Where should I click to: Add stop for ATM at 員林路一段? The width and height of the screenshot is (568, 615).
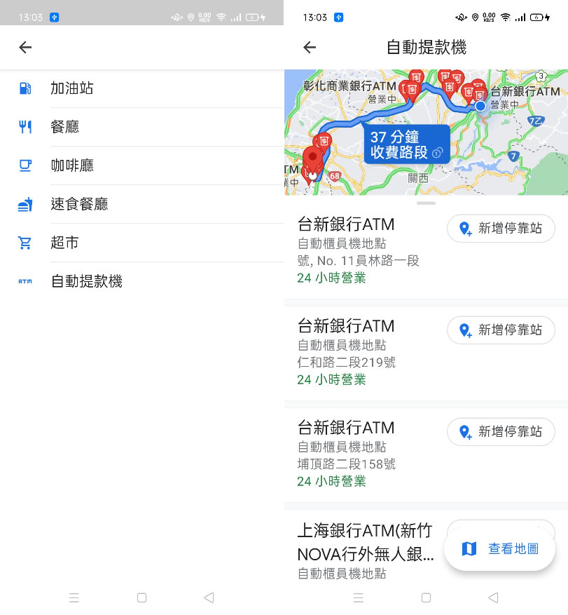click(501, 229)
